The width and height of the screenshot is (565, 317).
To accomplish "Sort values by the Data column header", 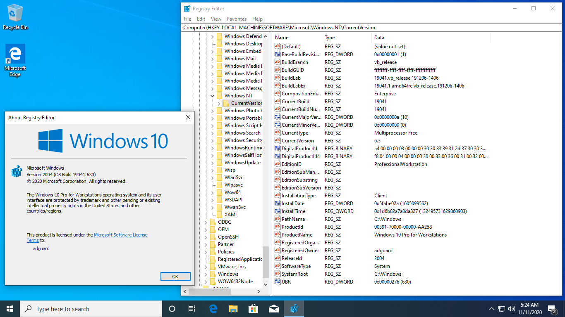I will click(x=431, y=38).
